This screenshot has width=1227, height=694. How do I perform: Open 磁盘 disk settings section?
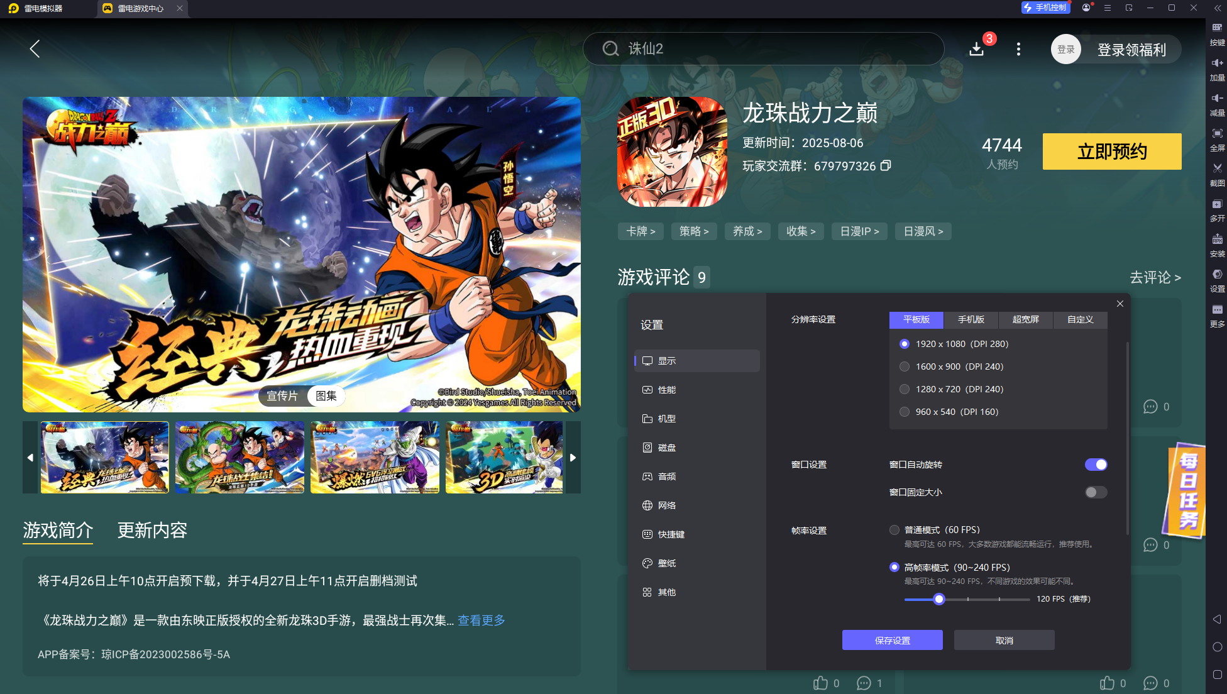click(x=697, y=448)
